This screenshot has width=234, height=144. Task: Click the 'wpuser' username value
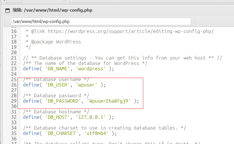(86, 85)
